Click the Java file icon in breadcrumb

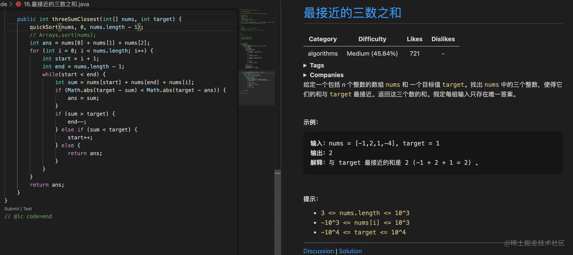(x=18, y=4)
